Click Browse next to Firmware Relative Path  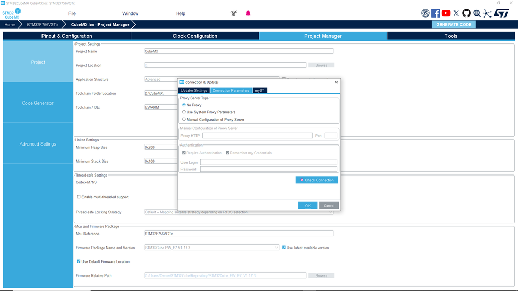[x=321, y=275]
